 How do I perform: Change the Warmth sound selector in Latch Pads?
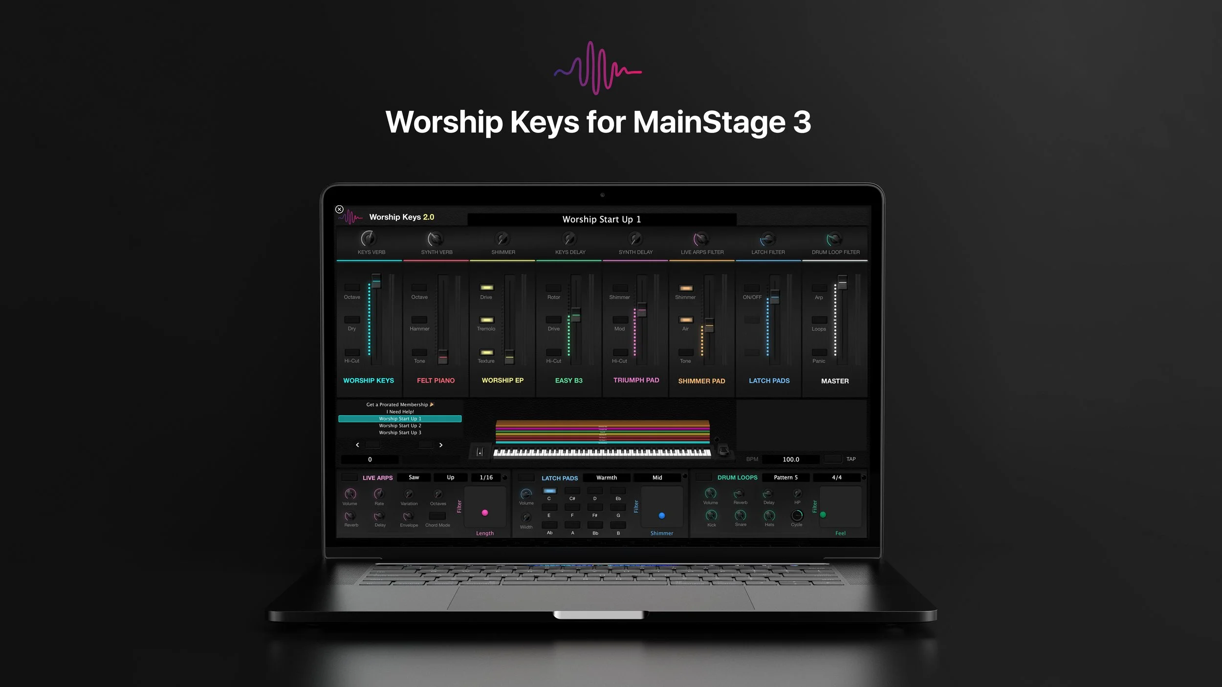[x=606, y=477]
